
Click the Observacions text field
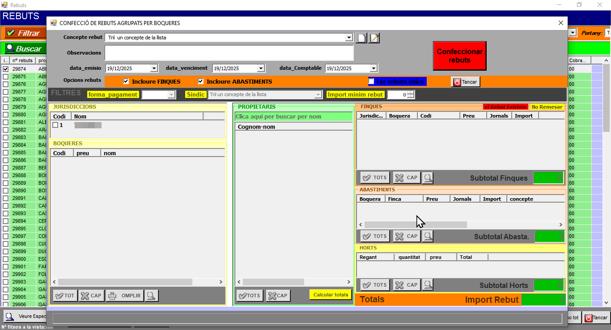pyautogui.click(x=229, y=53)
